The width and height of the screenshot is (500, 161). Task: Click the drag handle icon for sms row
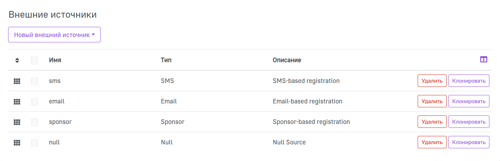(17, 81)
